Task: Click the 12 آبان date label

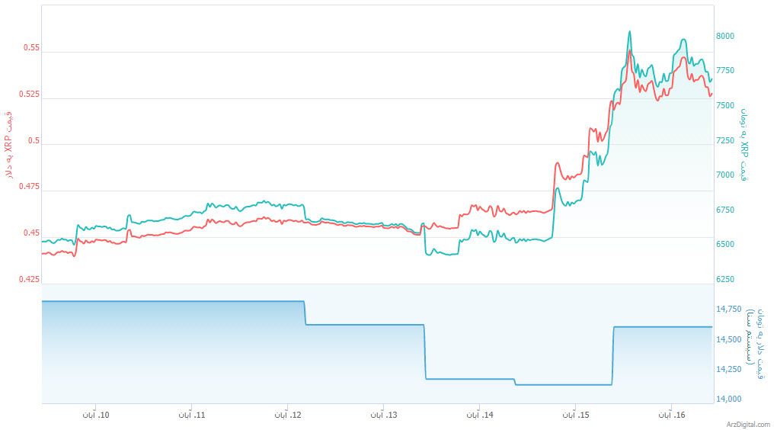Action: 287,416
